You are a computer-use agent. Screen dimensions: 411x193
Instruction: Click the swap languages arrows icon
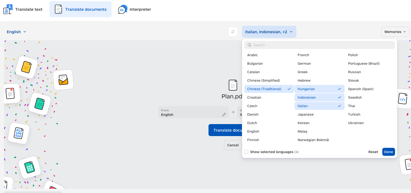[233, 32]
